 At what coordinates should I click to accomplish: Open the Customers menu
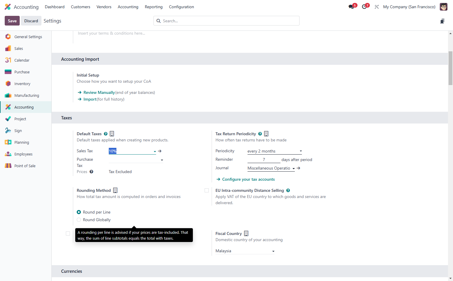pyautogui.click(x=81, y=7)
